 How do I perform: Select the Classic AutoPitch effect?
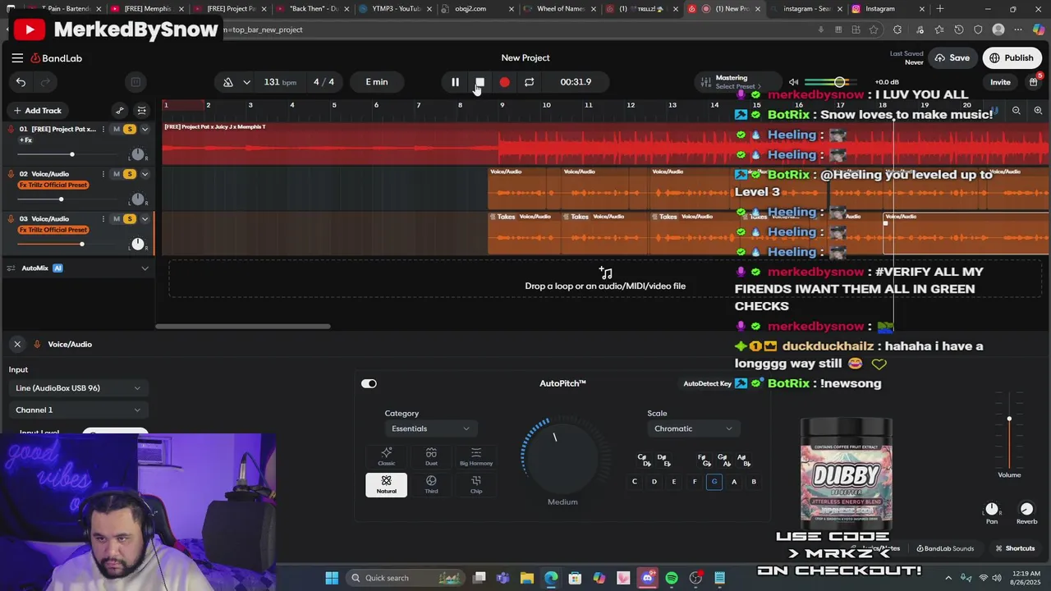(x=386, y=456)
